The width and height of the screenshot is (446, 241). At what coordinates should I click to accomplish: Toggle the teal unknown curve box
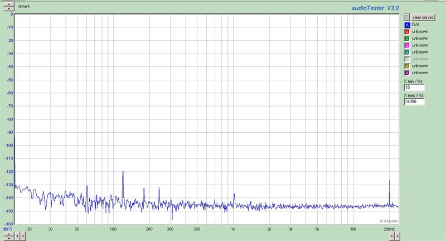point(407,52)
